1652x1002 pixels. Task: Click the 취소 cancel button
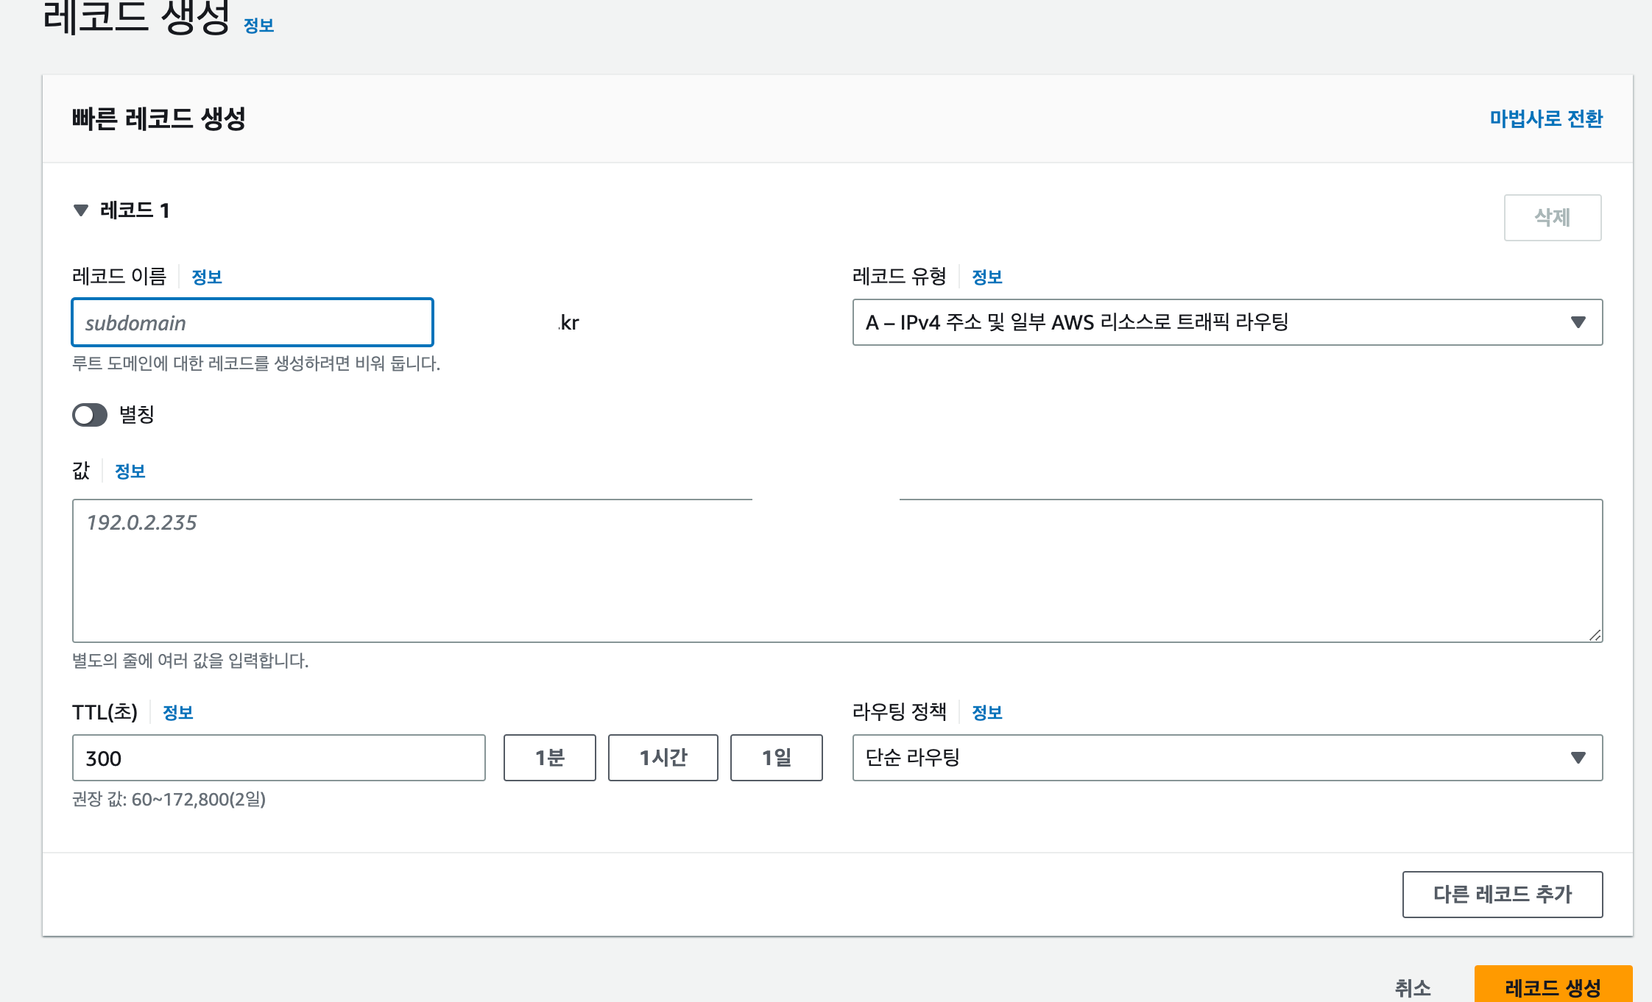coord(1412,987)
